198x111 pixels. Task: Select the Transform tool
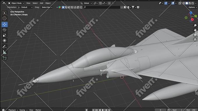[5, 41]
